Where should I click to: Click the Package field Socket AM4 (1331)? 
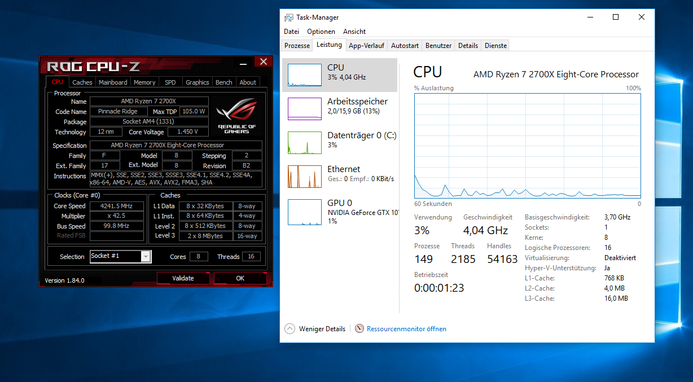pos(149,122)
